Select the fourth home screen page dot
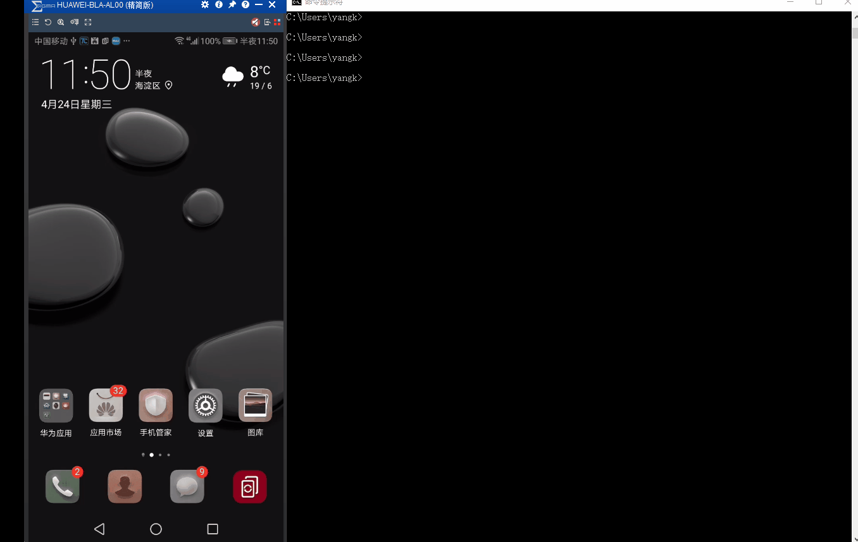858x542 pixels. click(x=168, y=455)
